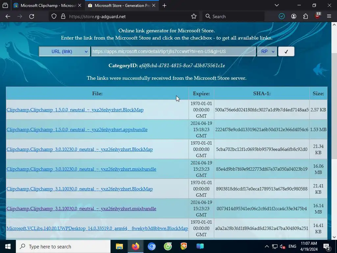Click the green circular taskbar app icon
337x253 pixels.
point(168,246)
